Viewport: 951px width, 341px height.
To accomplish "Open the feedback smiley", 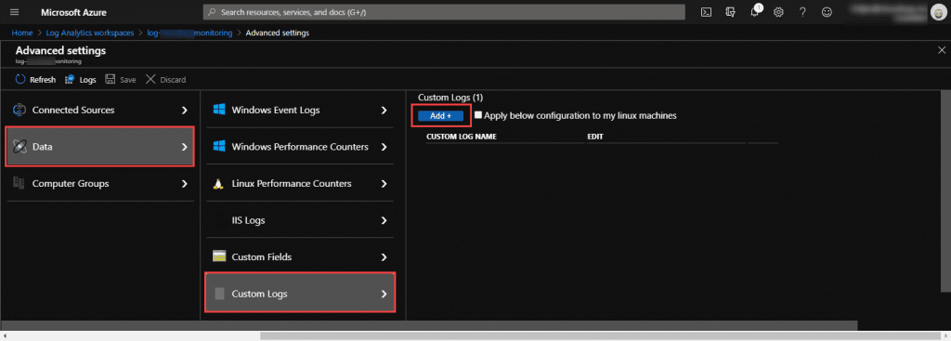I will [827, 12].
